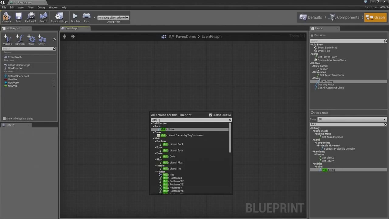This screenshot has height=219, width=389.
Task: Switch to Defaults mode
Action: coord(311,17)
